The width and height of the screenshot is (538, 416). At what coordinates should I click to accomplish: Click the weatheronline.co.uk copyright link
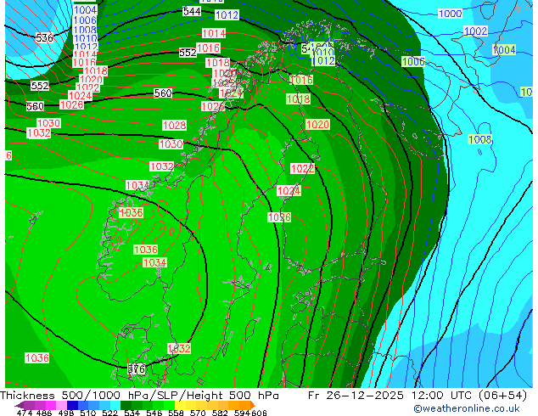467,408
